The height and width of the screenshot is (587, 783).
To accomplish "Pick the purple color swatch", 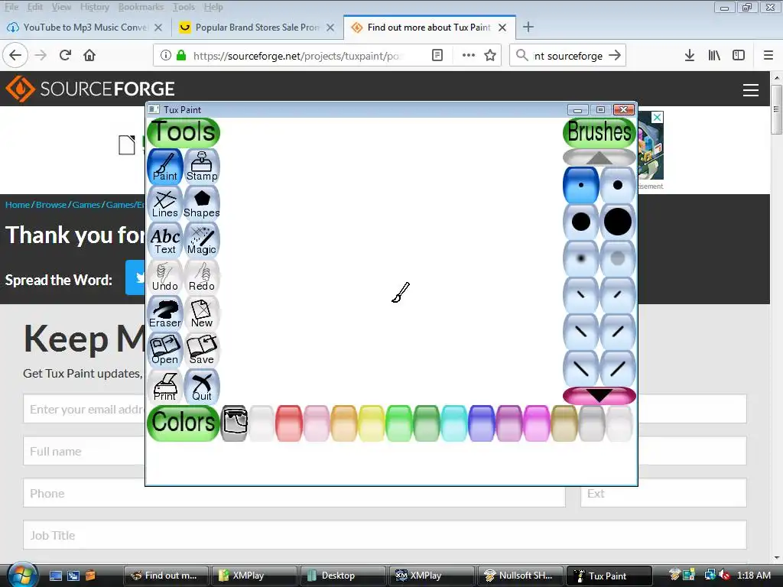I will tap(509, 423).
